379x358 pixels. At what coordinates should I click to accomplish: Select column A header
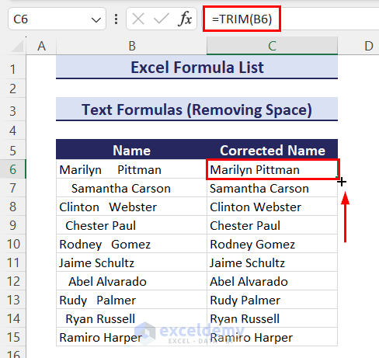pos(41,46)
